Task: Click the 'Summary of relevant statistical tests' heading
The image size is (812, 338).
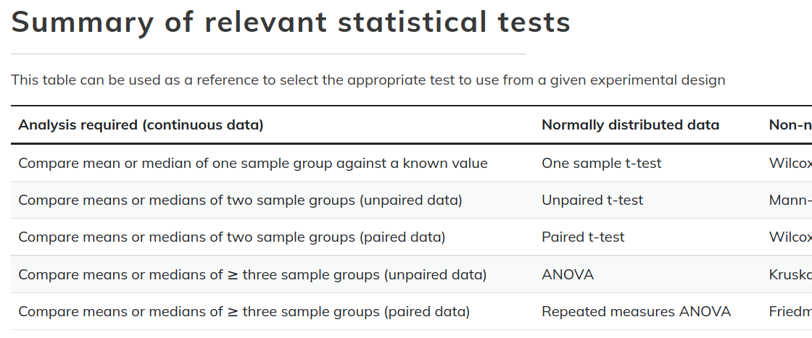Action: click(291, 22)
